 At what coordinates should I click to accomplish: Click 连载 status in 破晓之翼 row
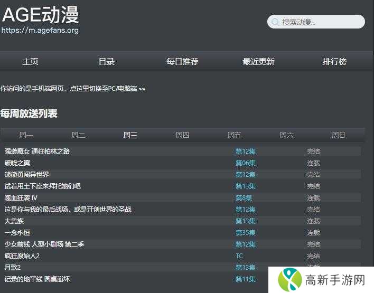coord(313,163)
